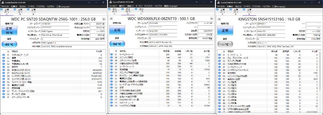This screenshot has width=323, height=115.
Task: Click status orb for ID C7 in WD5000LPLX window
Action: click(112, 99)
